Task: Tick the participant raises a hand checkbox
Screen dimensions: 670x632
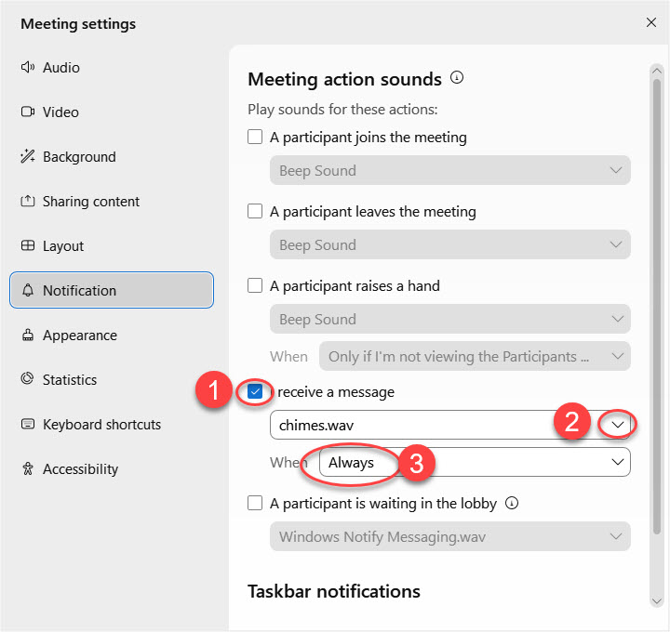Action: [x=255, y=286]
